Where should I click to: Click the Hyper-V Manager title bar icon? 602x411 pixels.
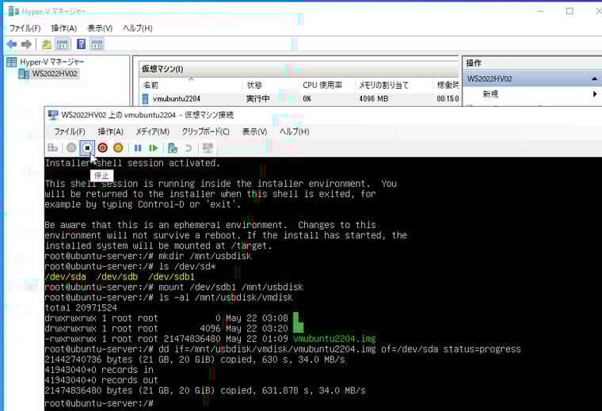click(x=13, y=11)
